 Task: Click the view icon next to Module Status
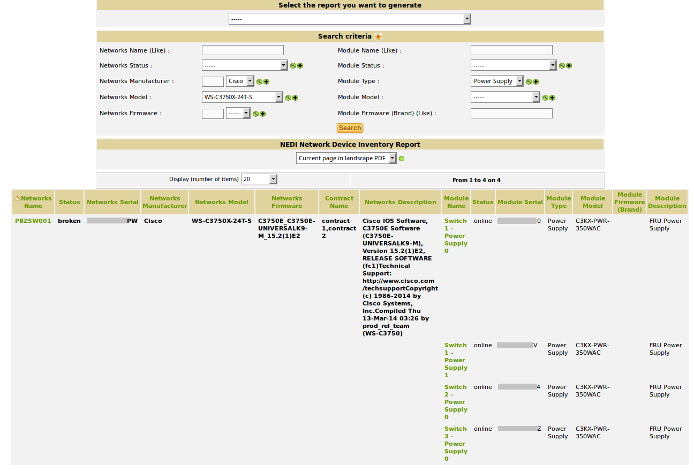(x=562, y=66)
